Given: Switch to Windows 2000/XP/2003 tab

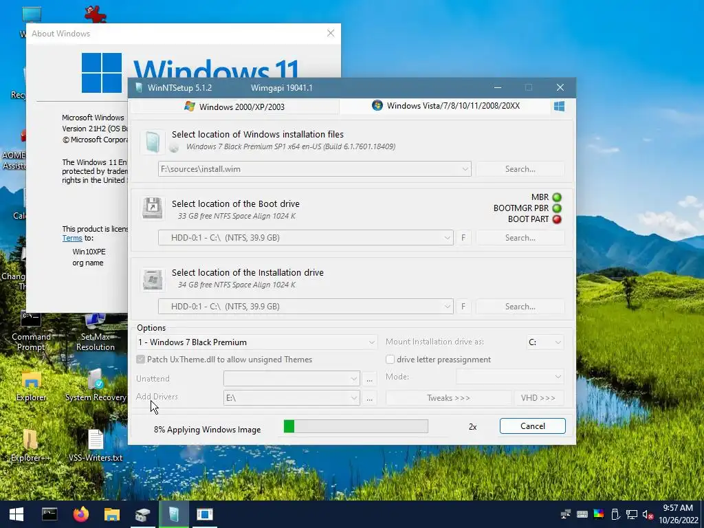Looking at the screenshot, I should pos(235,107).
